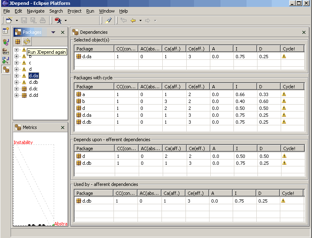Viewport: 312px width, 238px height.
Task: Open the Window menu
Action: (x=107, y=11)
